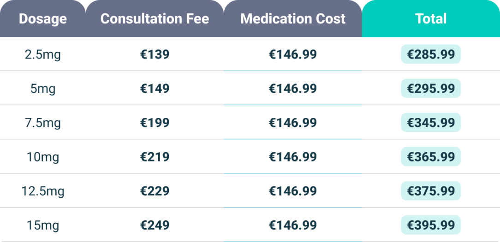Select the €199 consultation fee value
Image resolution: width=500 pixels, height=242 pixels.
(155, 123)
